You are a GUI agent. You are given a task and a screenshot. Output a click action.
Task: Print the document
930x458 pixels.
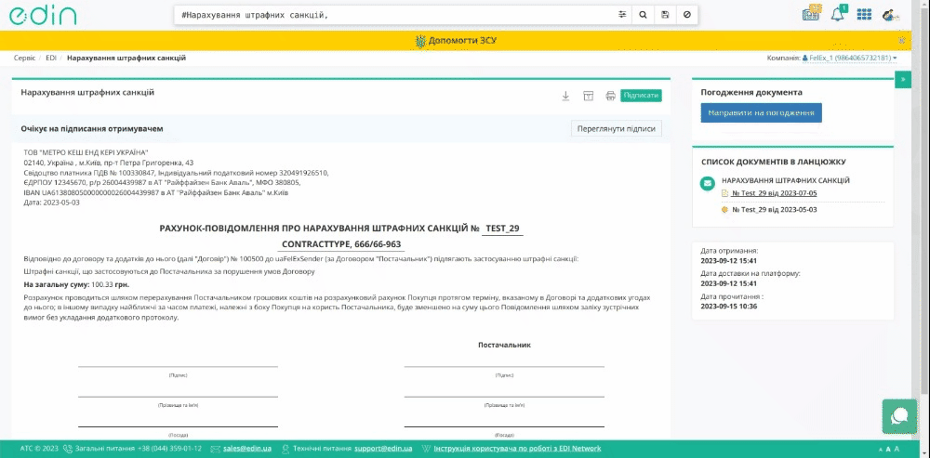610,96
